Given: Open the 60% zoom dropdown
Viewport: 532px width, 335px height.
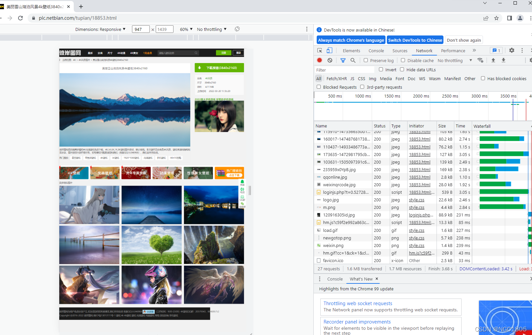Looking at the screenshot, I should coord(186,29).
